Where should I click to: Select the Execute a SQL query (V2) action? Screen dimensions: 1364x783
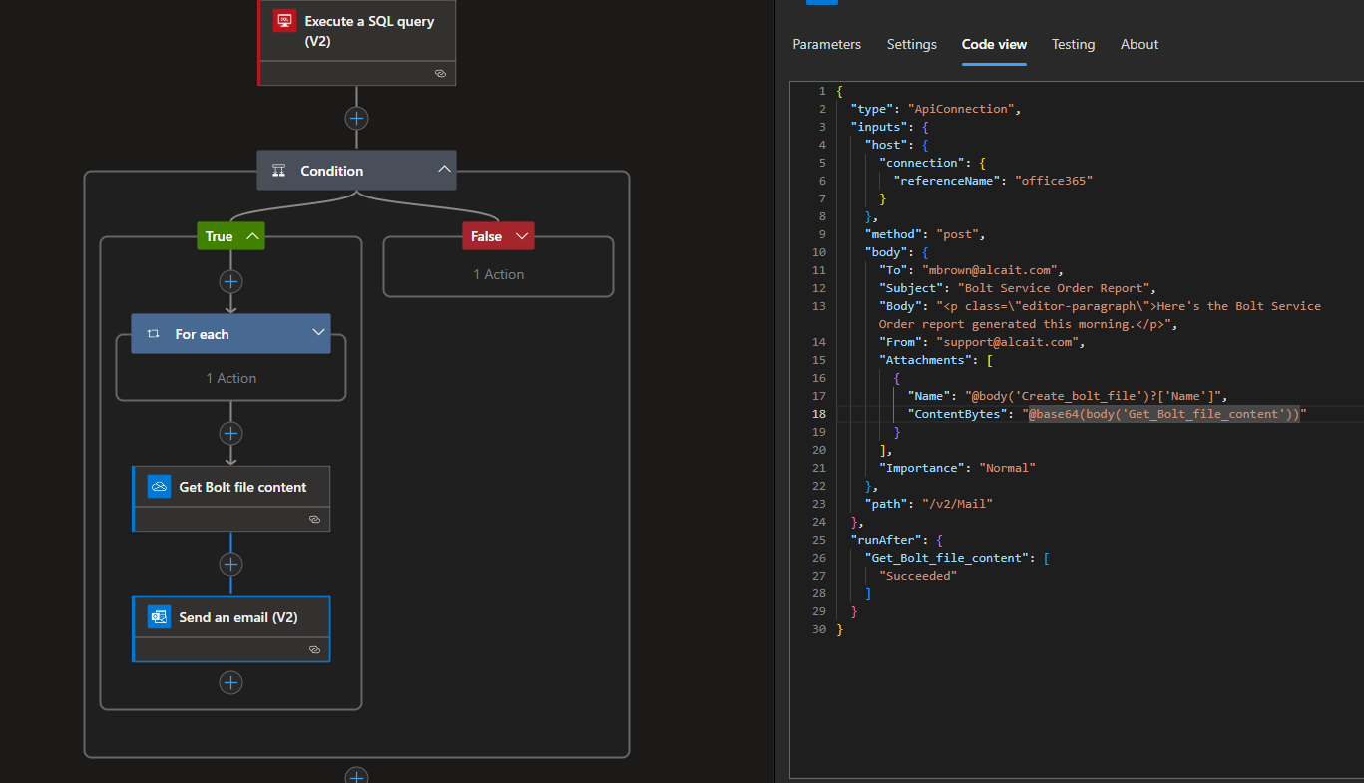(357, 42)
